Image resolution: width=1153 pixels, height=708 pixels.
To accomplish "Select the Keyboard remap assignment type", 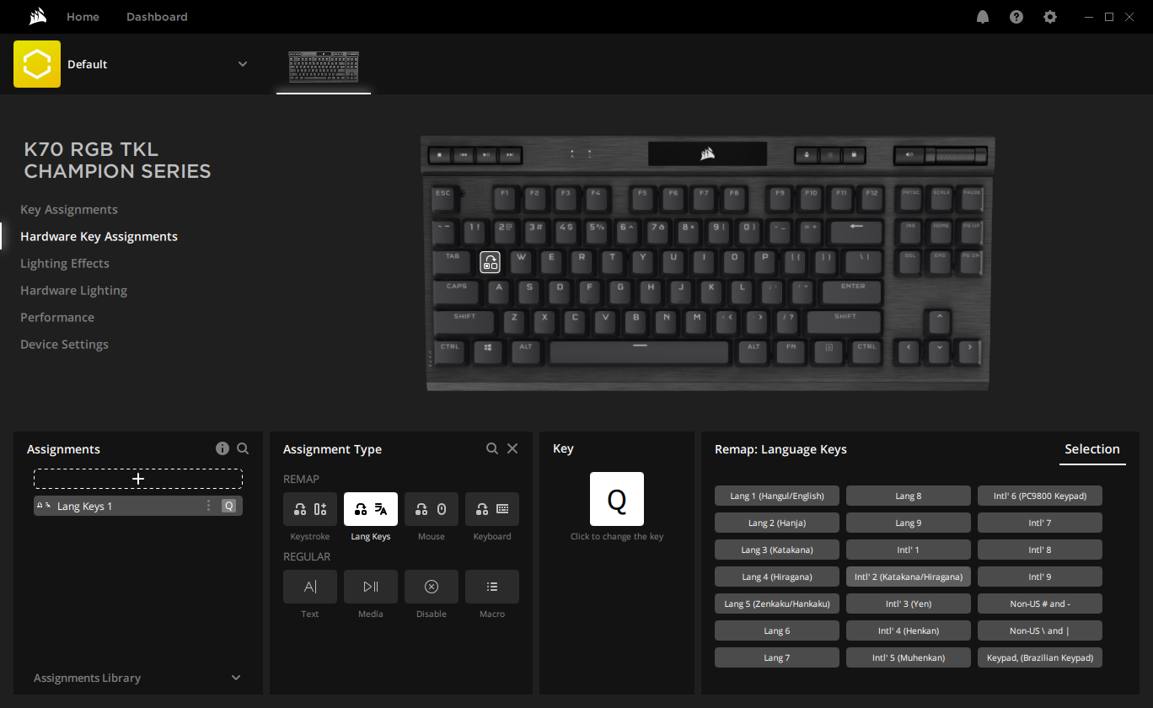I will [x=491, y=509].
